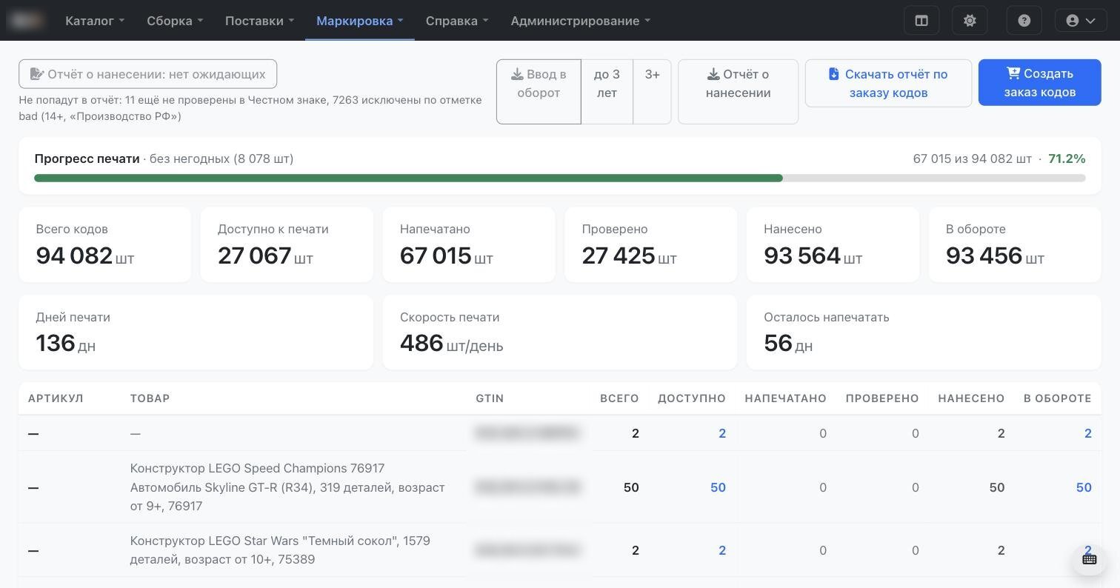The height and width of the screenshot is (588, 1120).
Task: Click the 71.2% progress value
Action: click(1067, 158)
